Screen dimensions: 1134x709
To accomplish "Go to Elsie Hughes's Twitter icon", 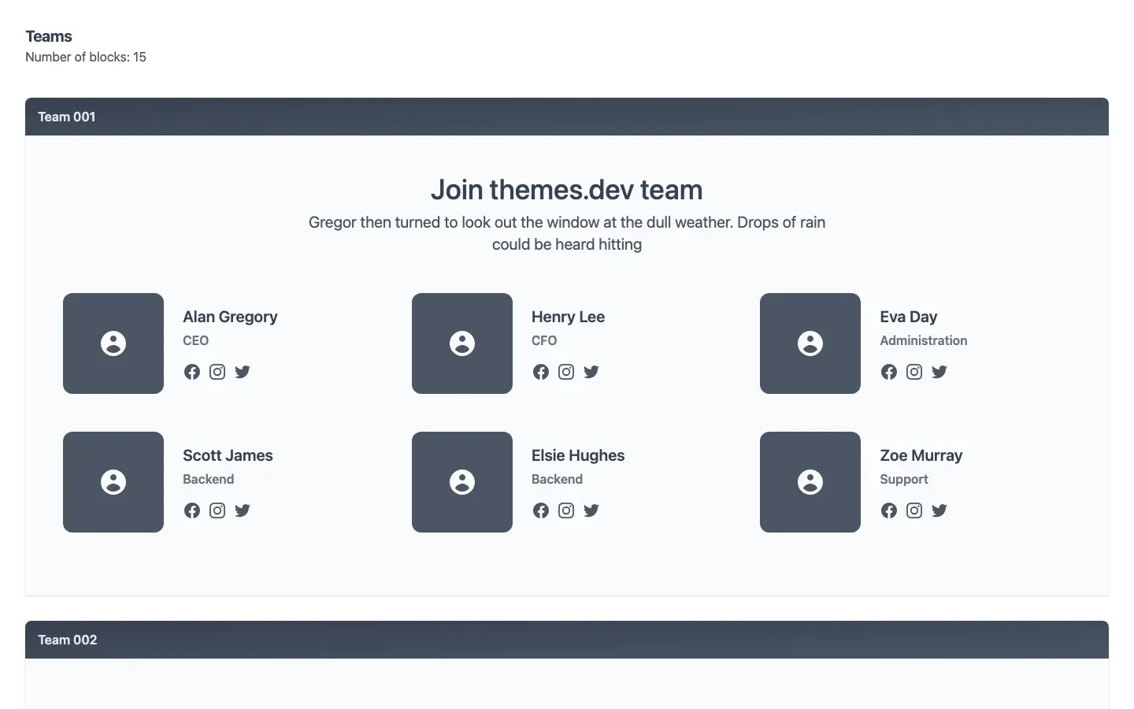I will (591, 510).
